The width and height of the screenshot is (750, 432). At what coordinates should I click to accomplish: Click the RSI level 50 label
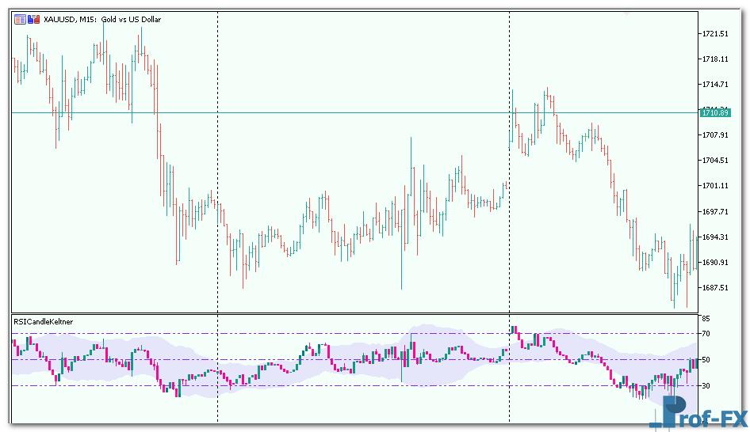pos(705,360)
